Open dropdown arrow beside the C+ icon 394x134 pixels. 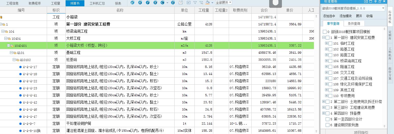(x=167, y=3)
